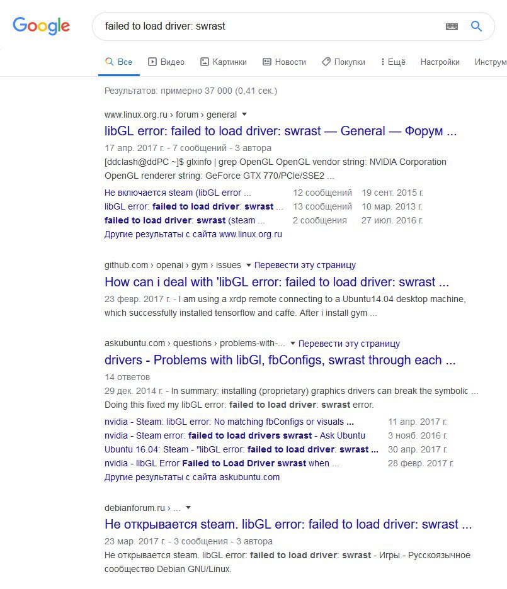The width and height of the screenshot is (507, 589).
Task: Open the drivers - Problems with libGl result
Action: (x=280, y=360)
